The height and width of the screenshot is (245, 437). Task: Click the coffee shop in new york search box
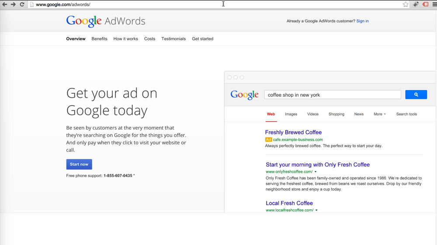tap(333, 95)
